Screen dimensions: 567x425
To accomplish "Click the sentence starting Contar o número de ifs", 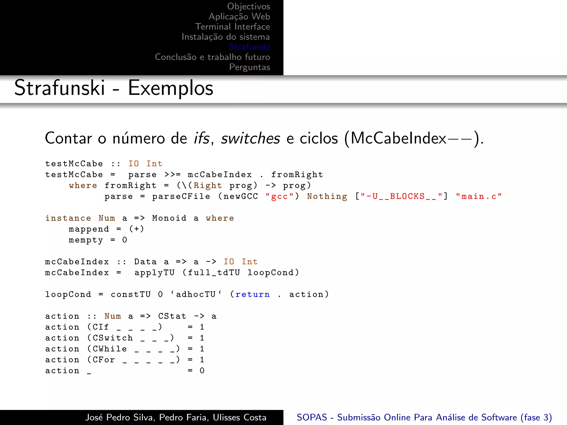I will point(264,138).
